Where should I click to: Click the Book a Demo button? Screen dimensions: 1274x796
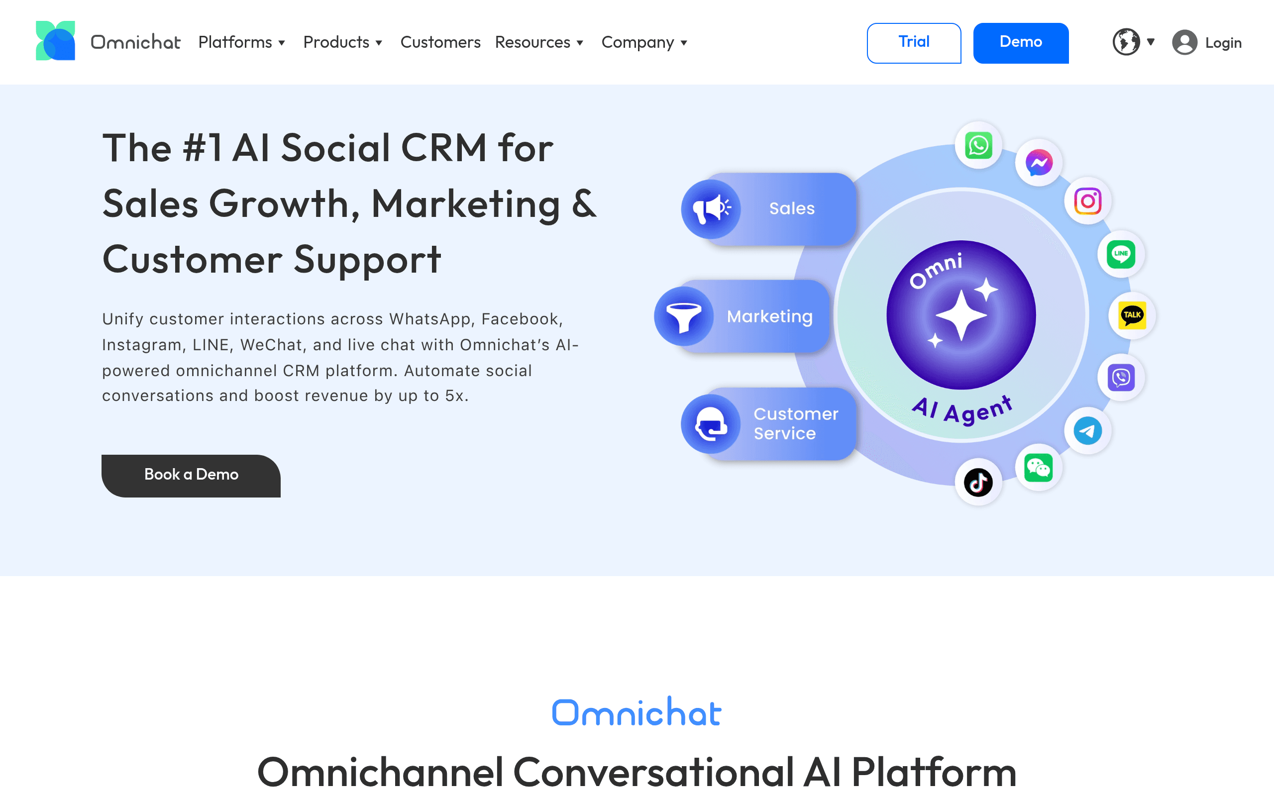coord(191,476)
